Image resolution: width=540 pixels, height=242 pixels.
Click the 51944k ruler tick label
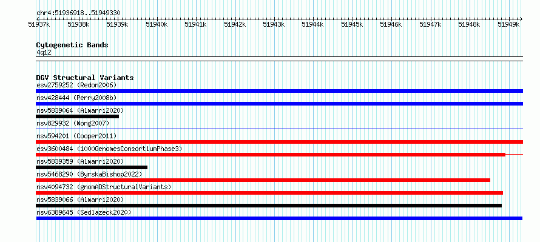312,24
